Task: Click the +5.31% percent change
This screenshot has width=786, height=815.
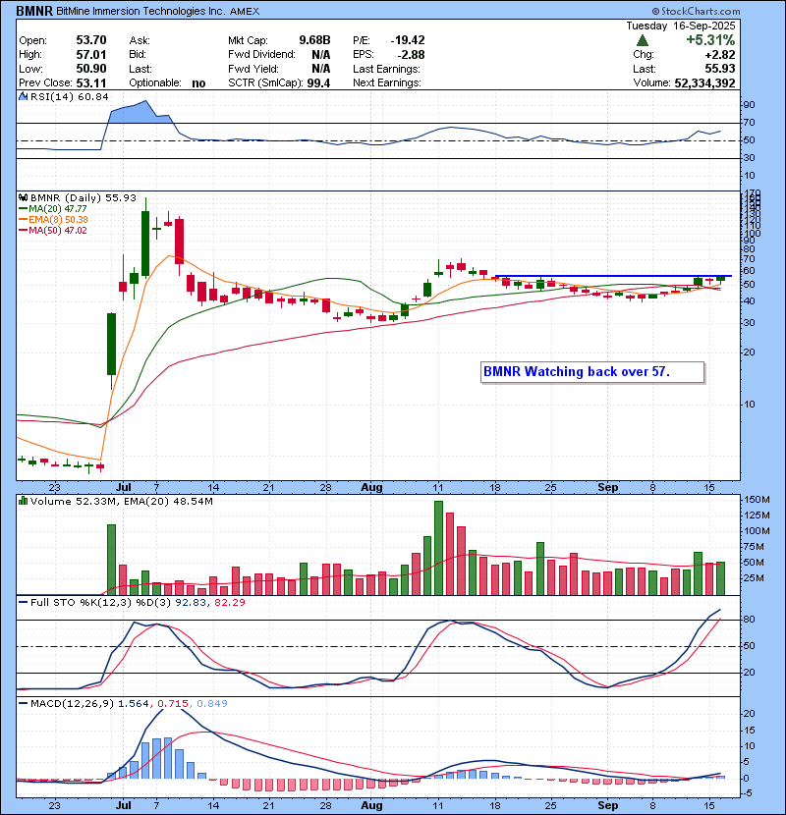Action: 710,40
